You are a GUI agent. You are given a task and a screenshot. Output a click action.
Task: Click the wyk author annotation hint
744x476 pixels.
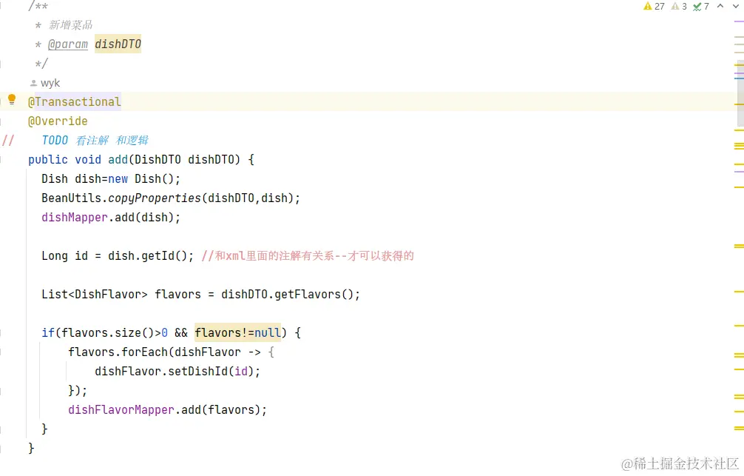click(x=50, y=83)
